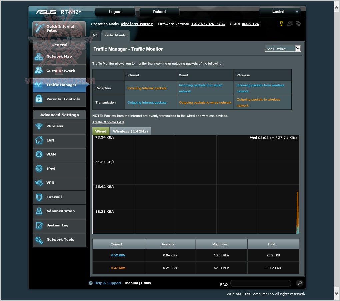Open the System Log menu item
The image size is (340, 301).
[59, 225]
